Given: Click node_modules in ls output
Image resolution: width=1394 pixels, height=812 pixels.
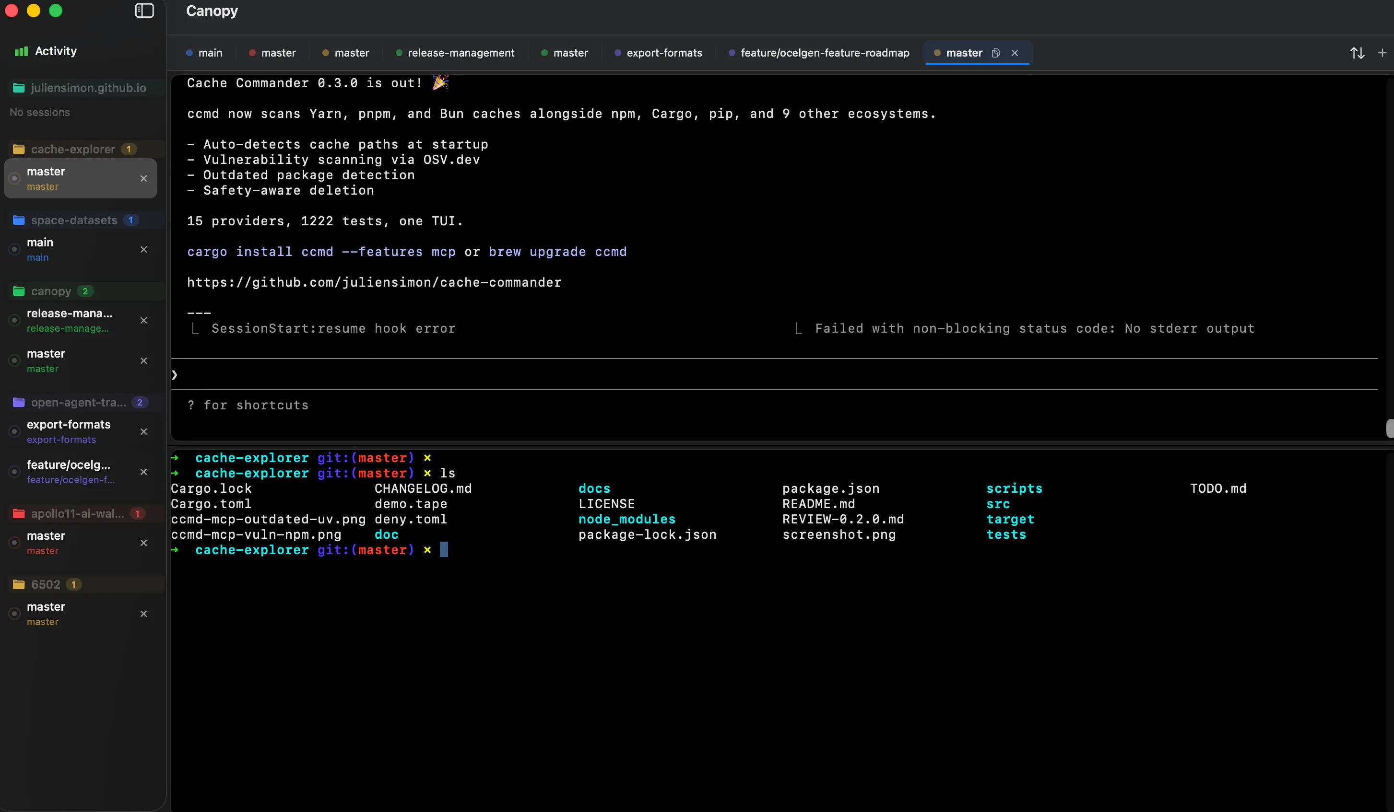Looking at the screenshot, I should [627, 519].
